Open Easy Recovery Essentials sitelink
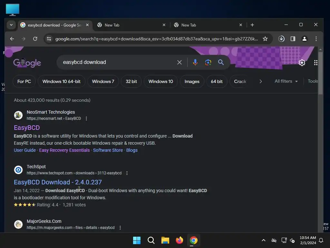This screenshot has width=330, height=248. coord(64,150)
